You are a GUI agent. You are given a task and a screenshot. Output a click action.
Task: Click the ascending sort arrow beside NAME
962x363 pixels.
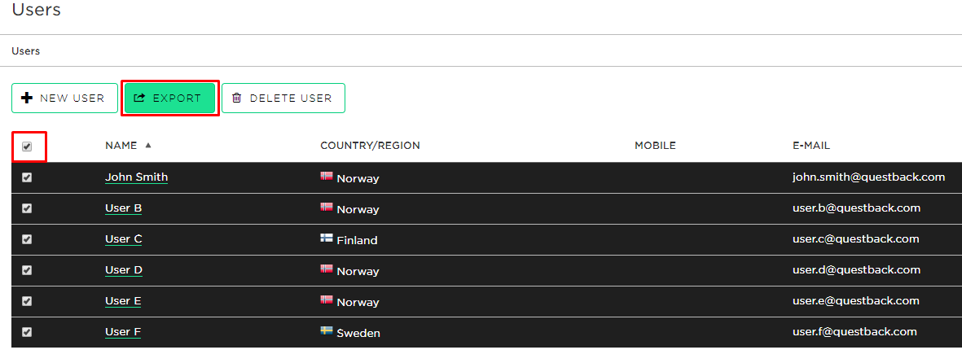148,146
